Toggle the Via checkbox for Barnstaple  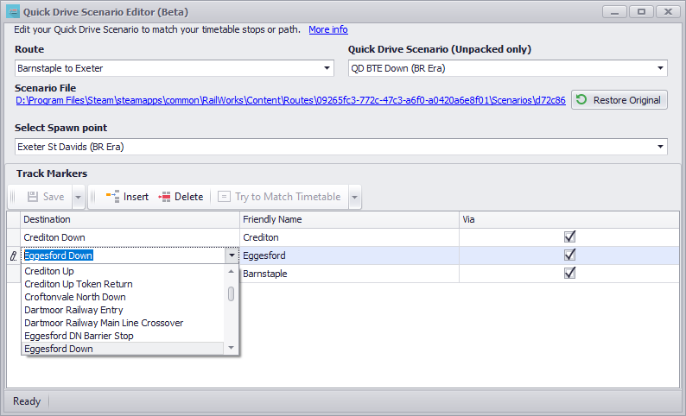click(x=568, y=273)
